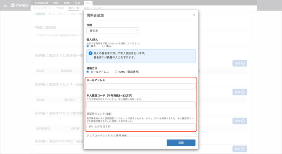Click 追加 button for テスト保証 section
Screen dimensions: 282x154
239,92
